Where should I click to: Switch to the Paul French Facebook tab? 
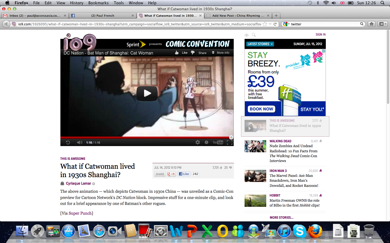(102, 16)
